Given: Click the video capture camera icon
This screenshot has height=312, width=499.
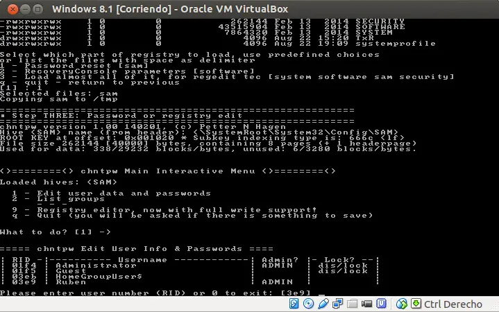Looking at the screenshot, I should coord(366,304).
